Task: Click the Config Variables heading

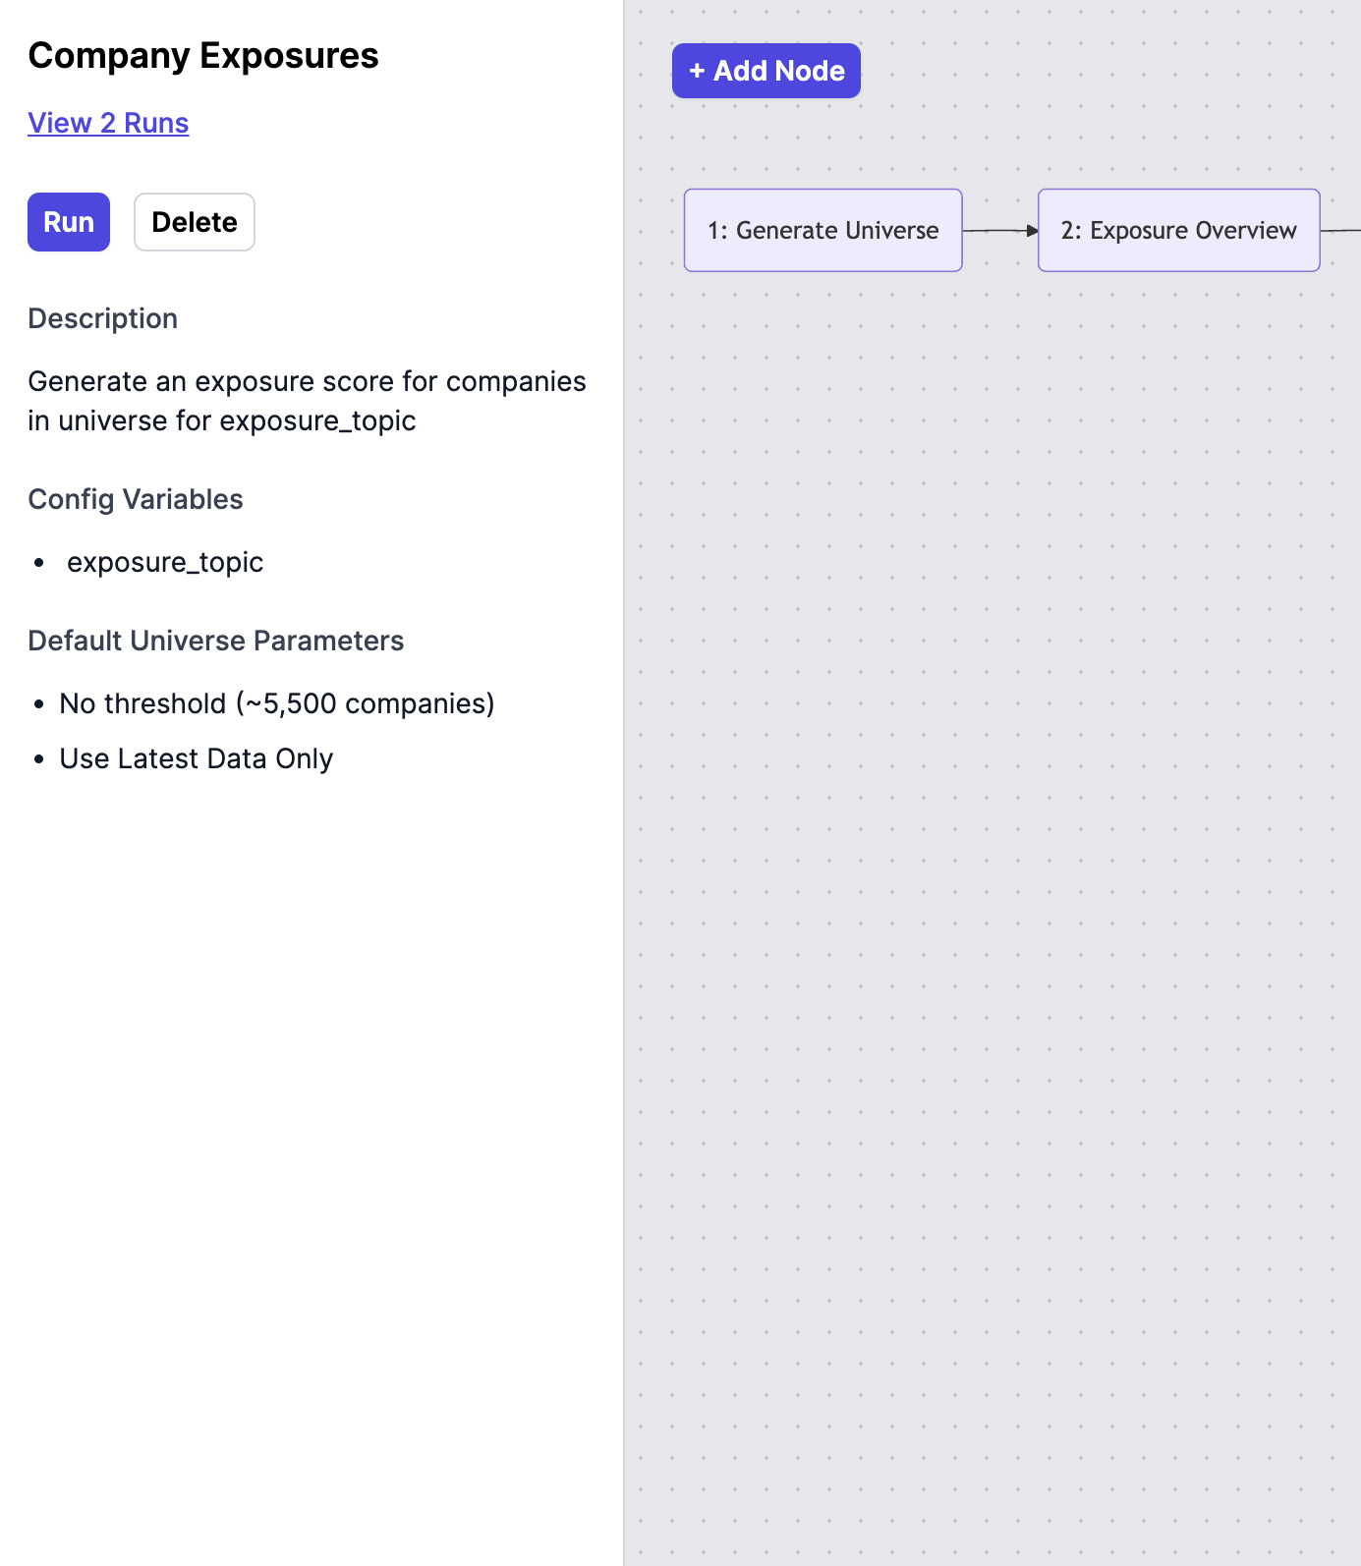Action: (136, 499)
